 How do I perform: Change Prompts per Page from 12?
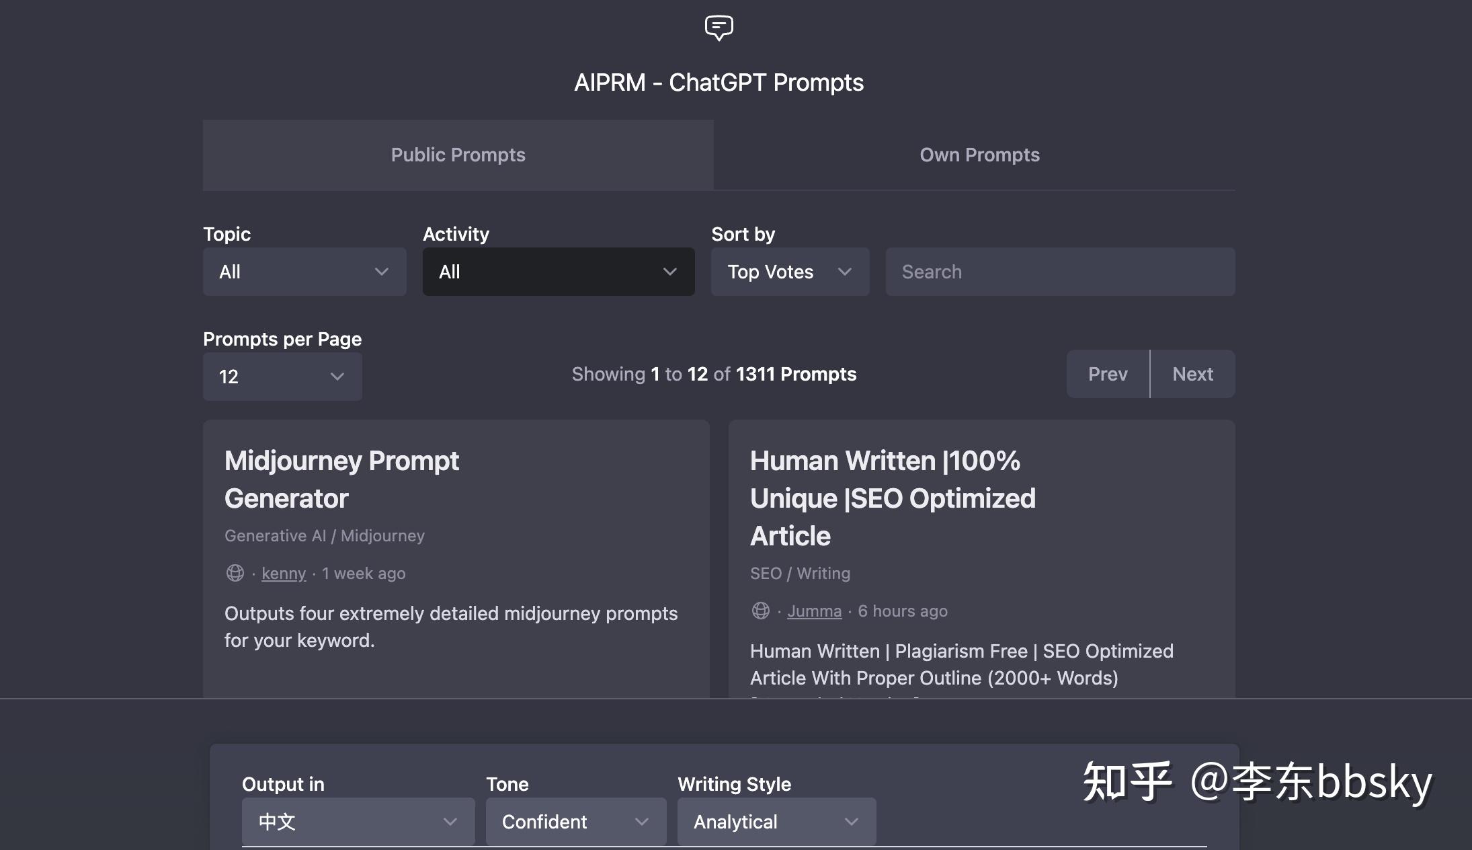pyautogui.click(x=282, y=377)
